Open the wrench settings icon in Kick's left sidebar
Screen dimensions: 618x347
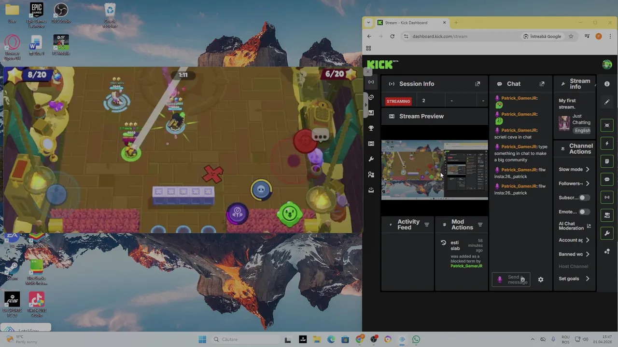pos(371,159)
